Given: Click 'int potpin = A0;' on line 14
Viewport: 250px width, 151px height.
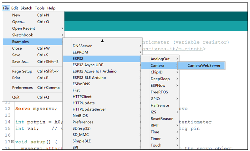Looking at the screenshot, I should pos(39,122).
